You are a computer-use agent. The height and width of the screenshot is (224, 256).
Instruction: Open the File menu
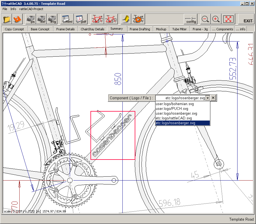pos(5,9)
